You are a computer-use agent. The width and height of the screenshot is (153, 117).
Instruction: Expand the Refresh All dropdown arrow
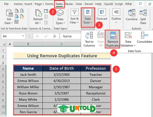(40, 23)
